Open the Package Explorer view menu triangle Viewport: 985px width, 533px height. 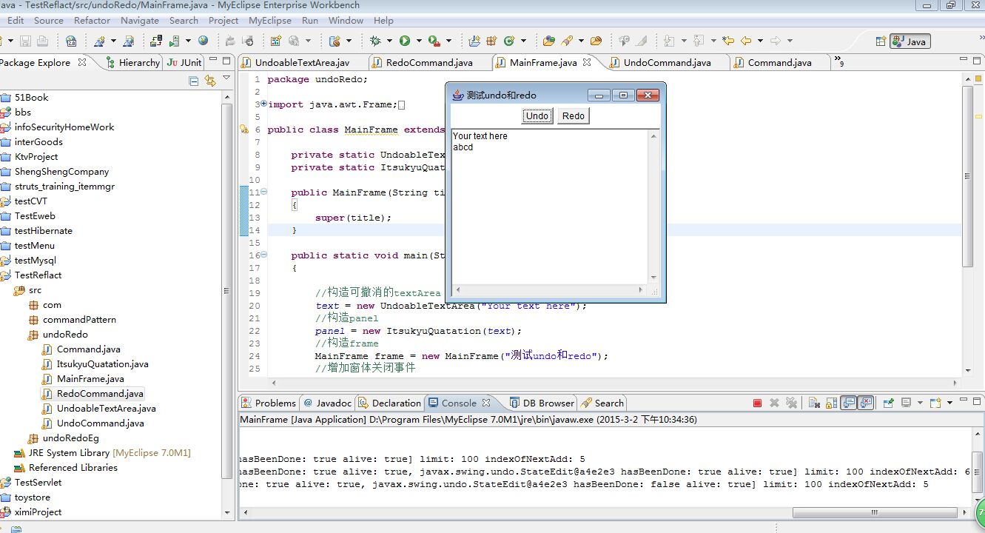[x=226, y=78]
